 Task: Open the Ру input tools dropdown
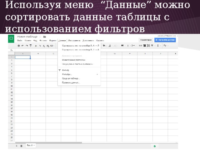[166, 46]
